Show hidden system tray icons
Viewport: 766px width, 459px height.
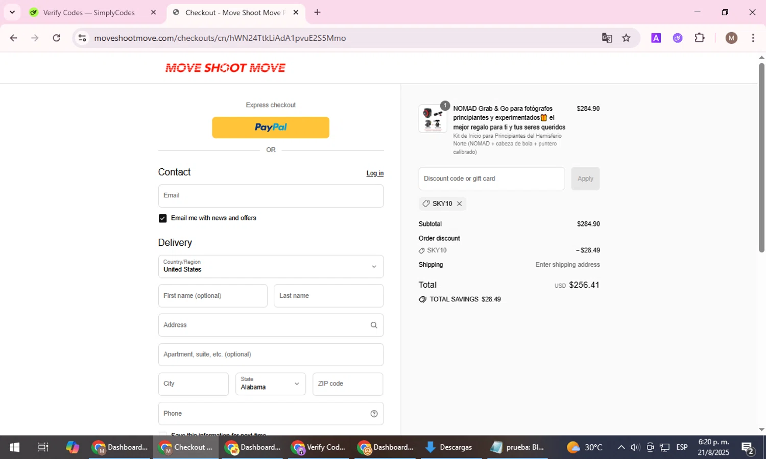pos(621,447)
